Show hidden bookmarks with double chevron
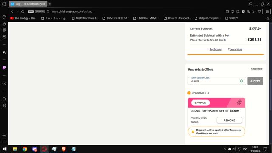This screenshot has height=153, width=272. click(268, 18)
